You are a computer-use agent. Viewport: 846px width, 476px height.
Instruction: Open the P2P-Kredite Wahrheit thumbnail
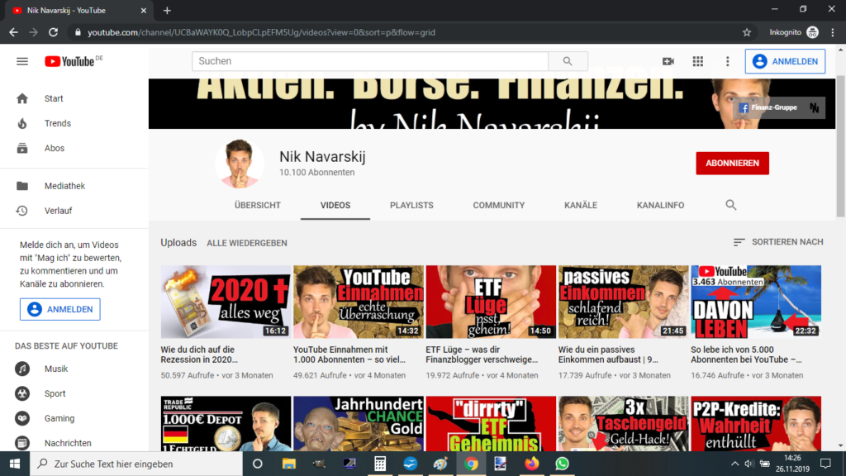756,424
